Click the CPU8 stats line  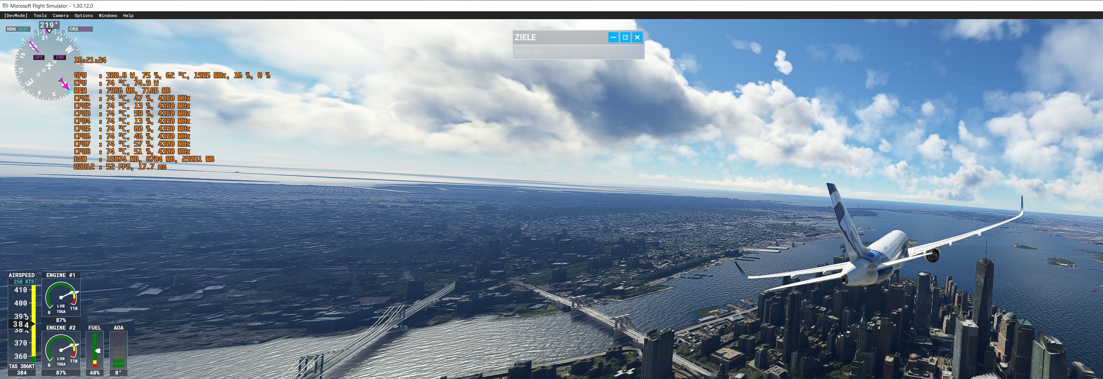pyautogui.click(x=132, y=151)
